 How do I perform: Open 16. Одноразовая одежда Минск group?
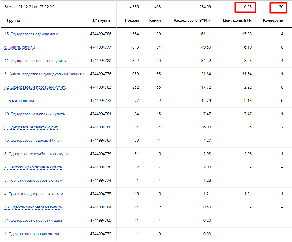33,141
